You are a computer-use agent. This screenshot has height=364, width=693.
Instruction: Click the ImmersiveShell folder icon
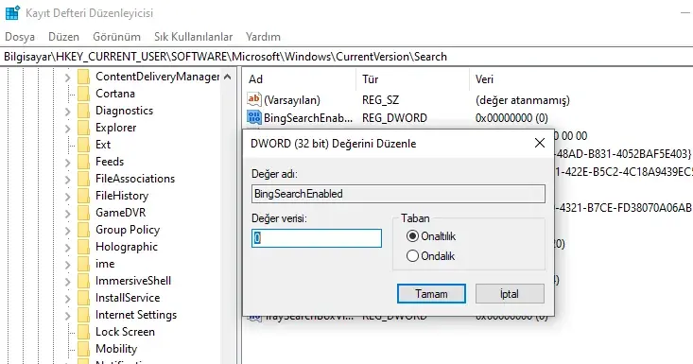(83, 281)
